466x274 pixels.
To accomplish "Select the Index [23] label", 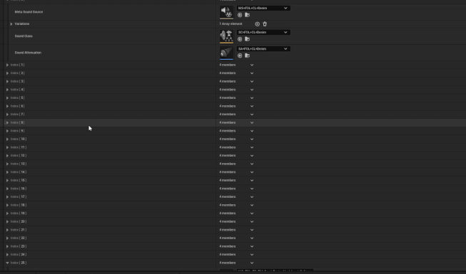I will tap(19, 246).
